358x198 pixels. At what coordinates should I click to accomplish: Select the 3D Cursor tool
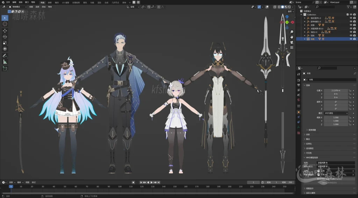coord(5,24)
